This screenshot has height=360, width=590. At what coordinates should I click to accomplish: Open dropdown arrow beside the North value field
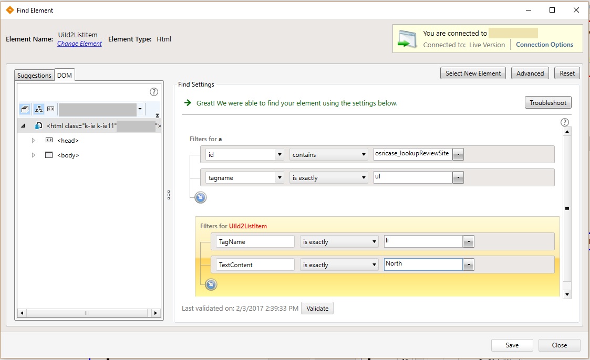(x=469, y=265)
